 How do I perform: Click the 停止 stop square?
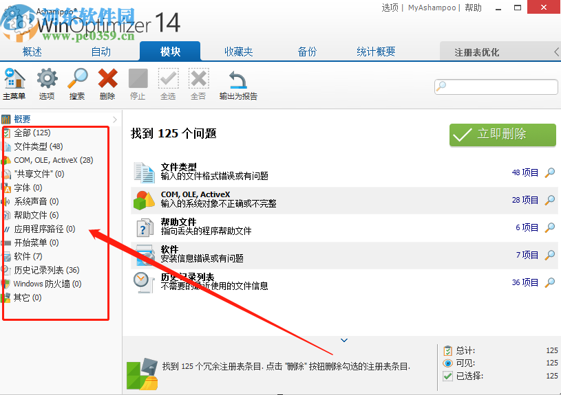click(x=138, y=78)
